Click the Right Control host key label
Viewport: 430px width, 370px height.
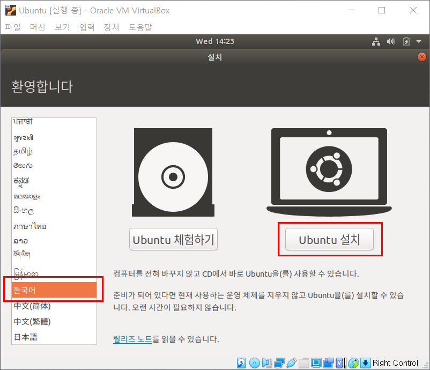(395, 363)
